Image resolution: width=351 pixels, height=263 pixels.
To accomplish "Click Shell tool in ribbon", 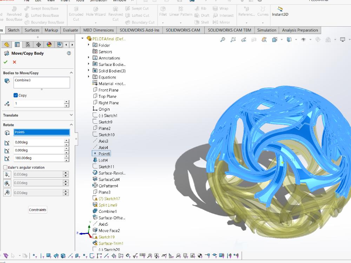I will click(202, 22).
